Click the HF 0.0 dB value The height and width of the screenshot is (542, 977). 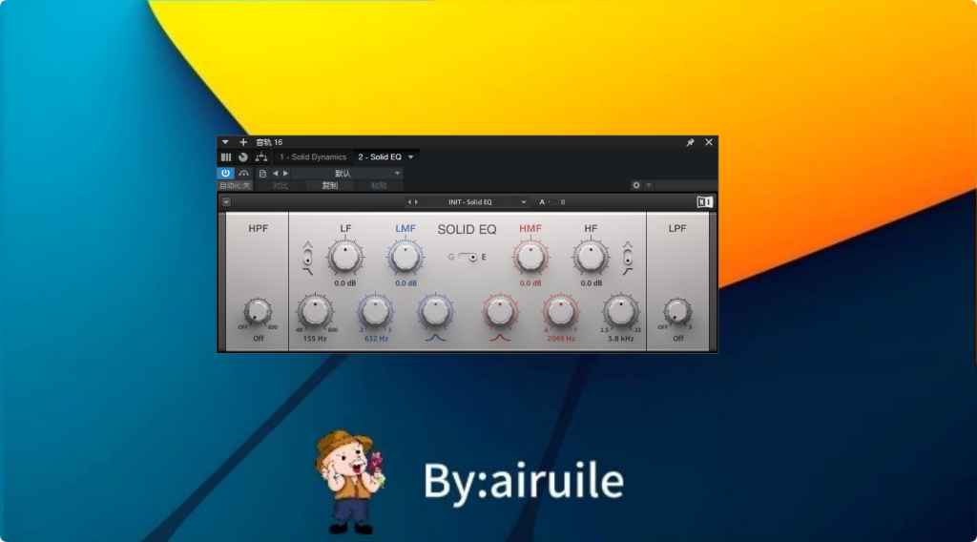point(592,282)
